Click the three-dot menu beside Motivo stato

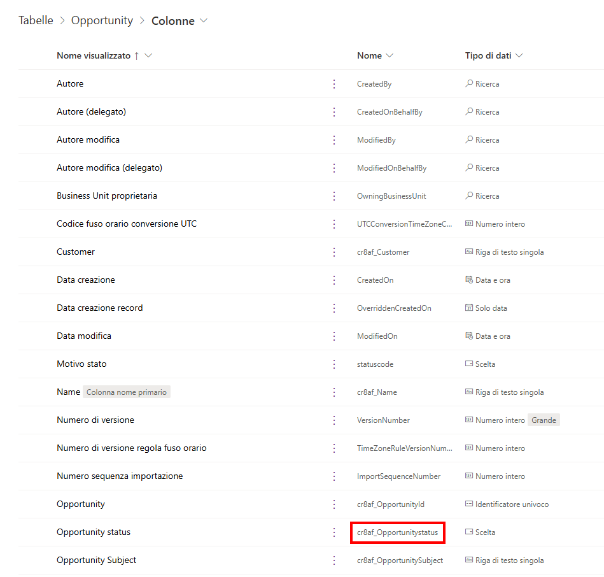point(334,364)
